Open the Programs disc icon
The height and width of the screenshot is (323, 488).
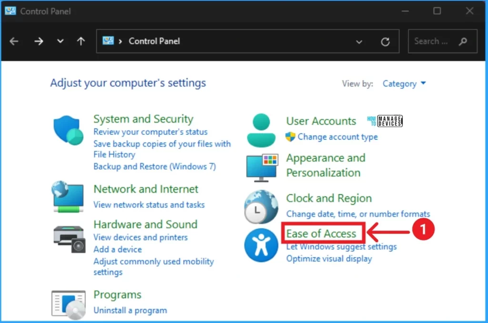pos(69,305)
